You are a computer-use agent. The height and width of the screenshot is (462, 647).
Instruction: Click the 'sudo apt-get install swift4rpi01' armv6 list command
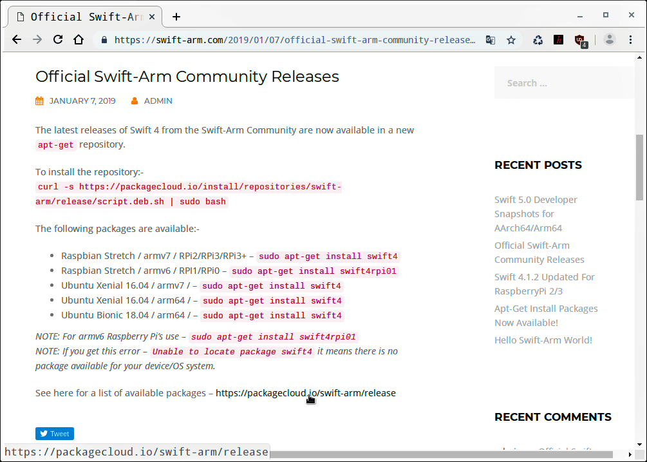click(314, 271)
